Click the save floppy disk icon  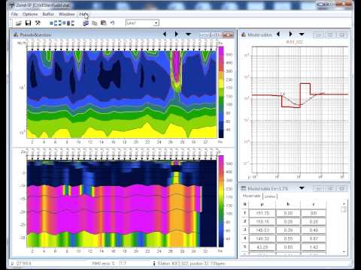click(x=28, y=23)
